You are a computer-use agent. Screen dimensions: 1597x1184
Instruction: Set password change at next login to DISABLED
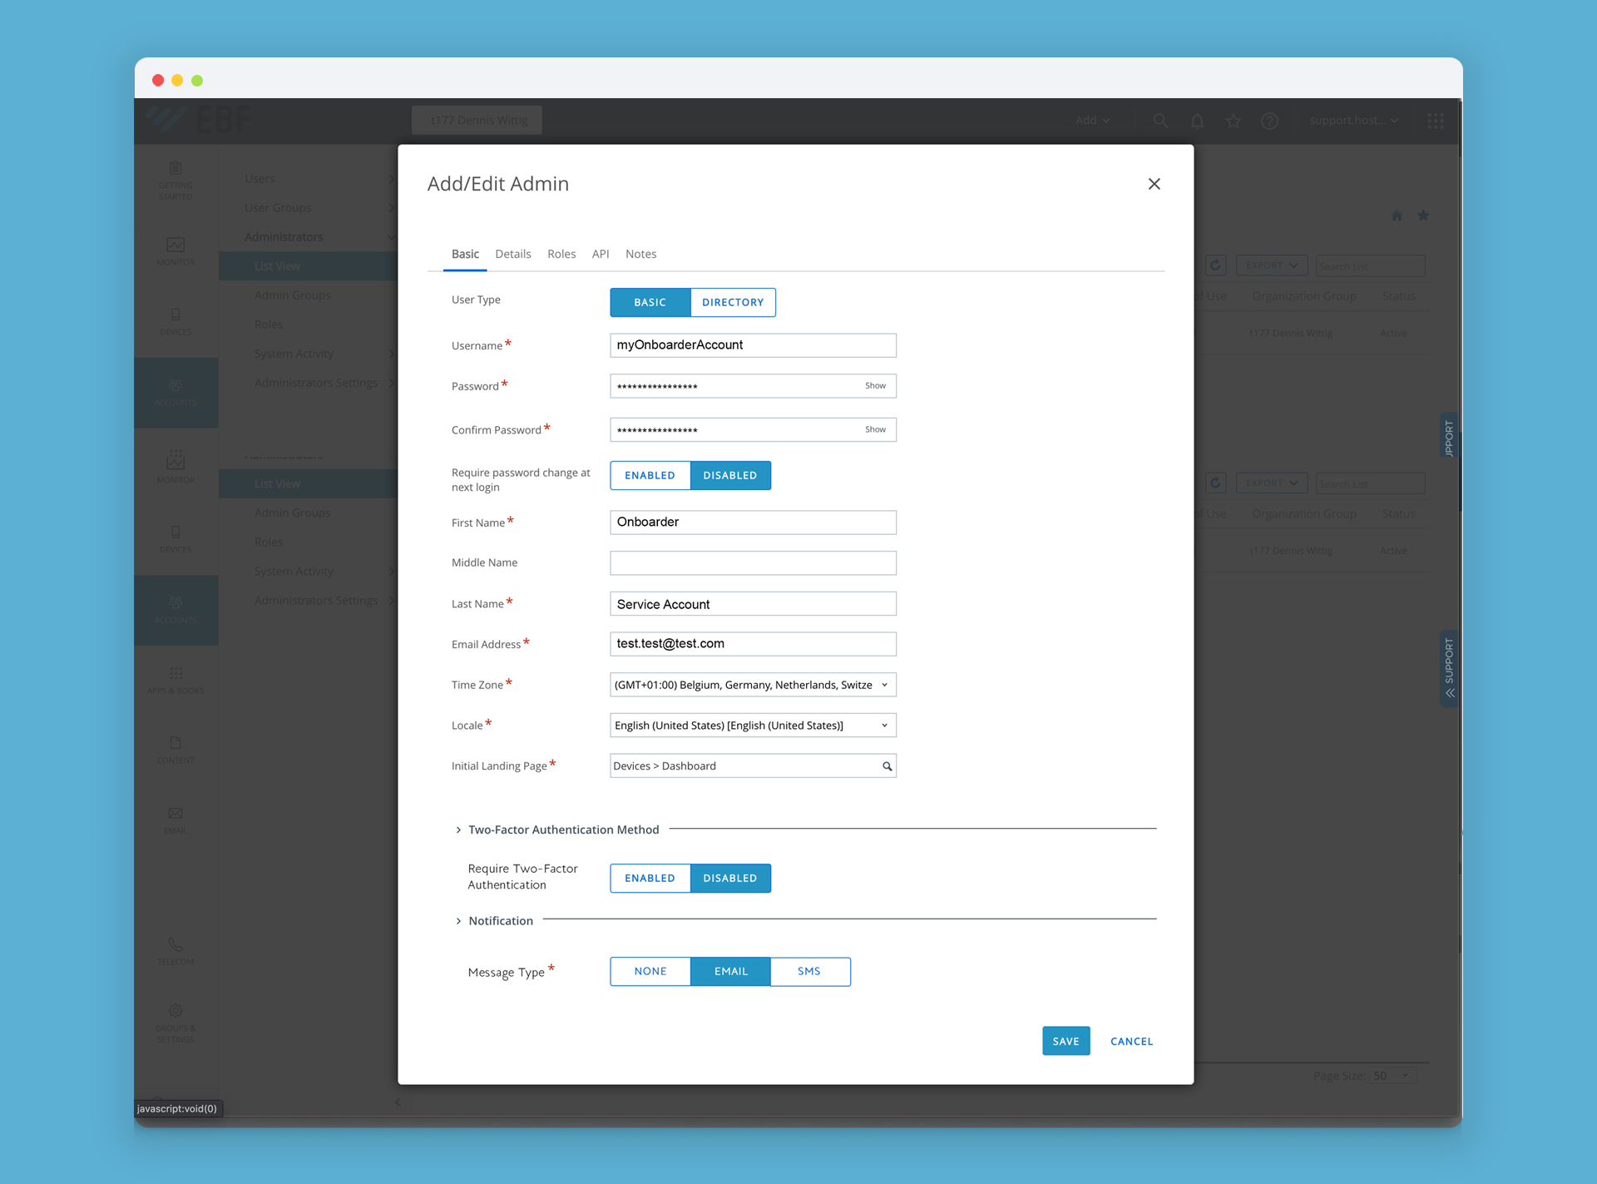[x=730, y=475]
